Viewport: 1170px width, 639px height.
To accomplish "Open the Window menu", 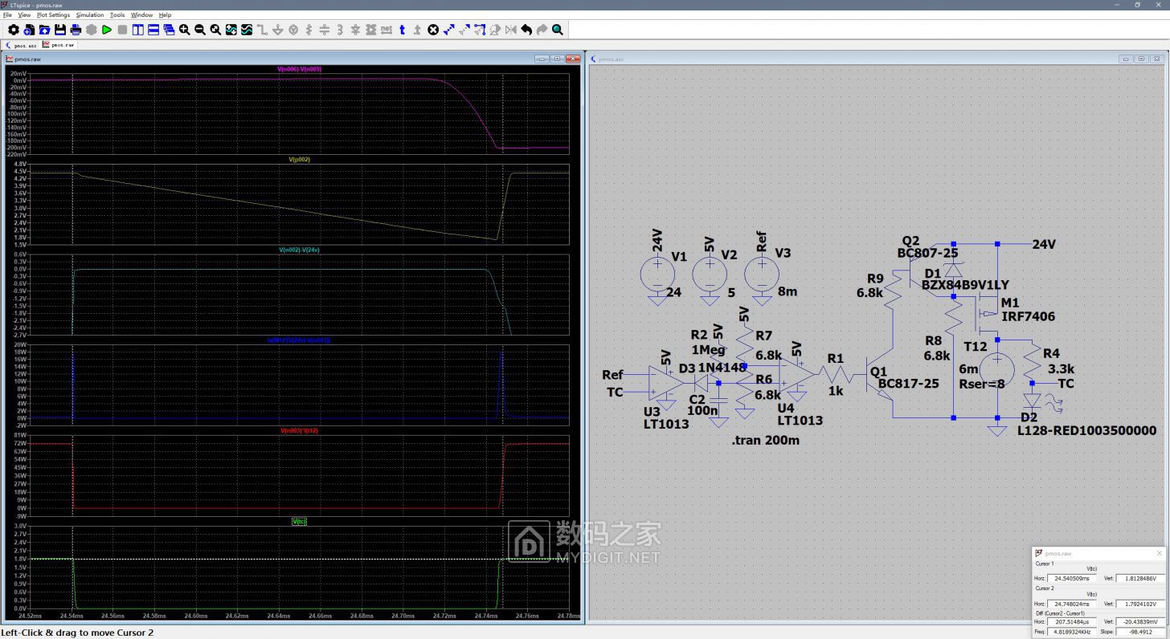I will tap(141, 14).
